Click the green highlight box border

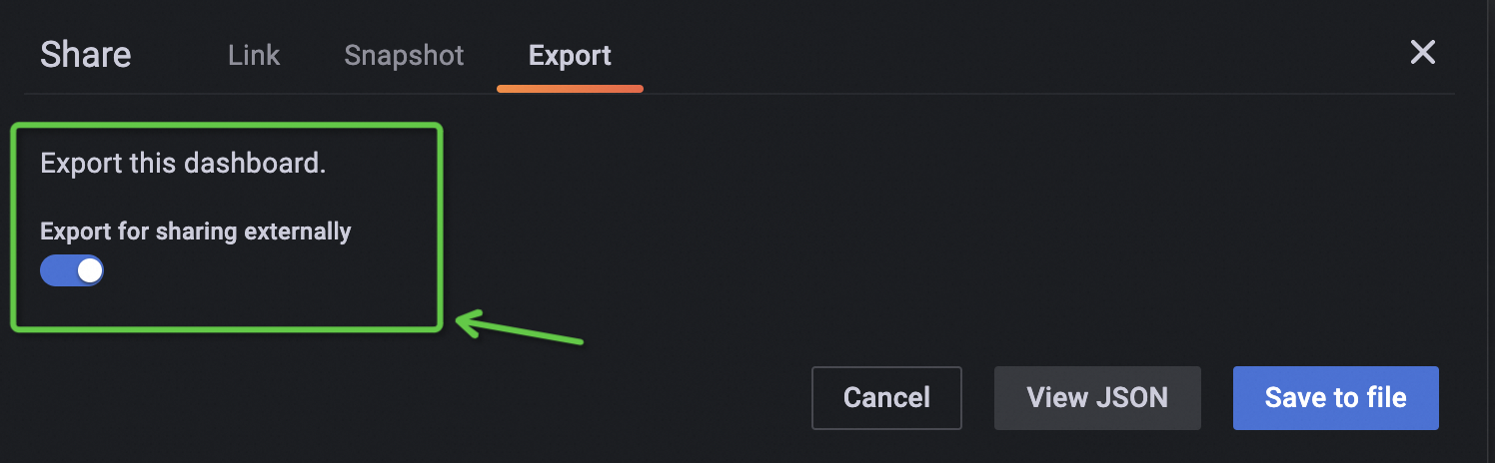[x=226, y=126]
